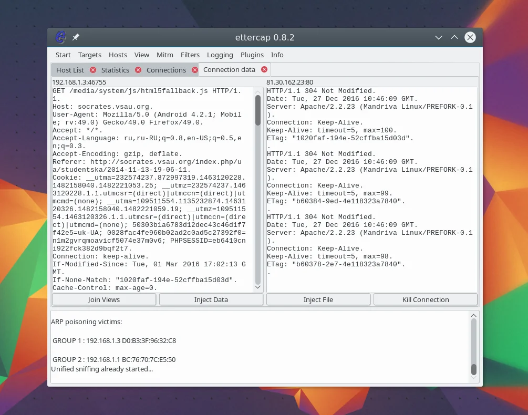Maximize window using titlebar up chevron
The image size is (528, 415).
point(454,37)
